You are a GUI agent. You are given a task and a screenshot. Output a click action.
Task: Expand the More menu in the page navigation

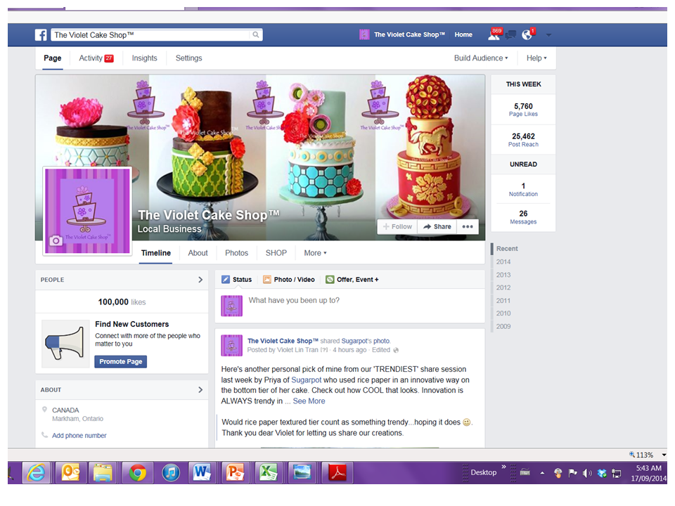[x=314, y=253]
